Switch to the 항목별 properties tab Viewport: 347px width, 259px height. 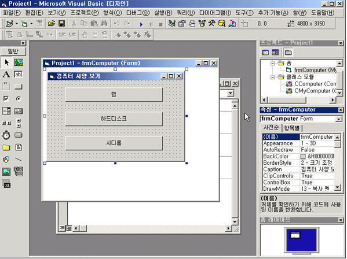(x=291, y=128)
